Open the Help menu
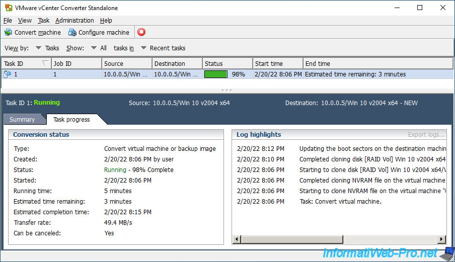This screenshot has width=455, height=262. pos(106,21)
